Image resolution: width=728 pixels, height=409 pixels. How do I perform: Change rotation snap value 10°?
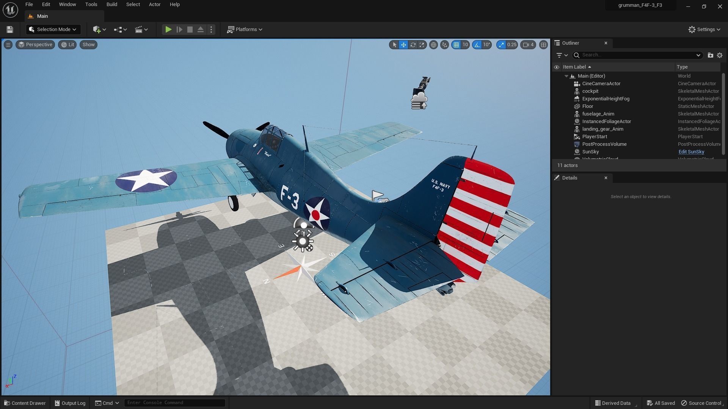(486, 45)
